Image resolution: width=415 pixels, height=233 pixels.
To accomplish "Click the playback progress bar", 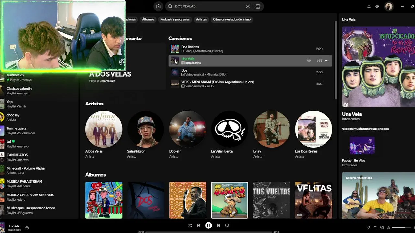I will (x=208, y=232).
